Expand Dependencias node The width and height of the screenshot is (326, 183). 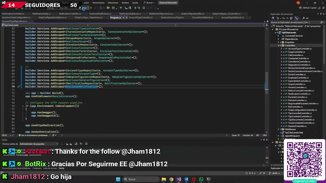pos(278,39)
